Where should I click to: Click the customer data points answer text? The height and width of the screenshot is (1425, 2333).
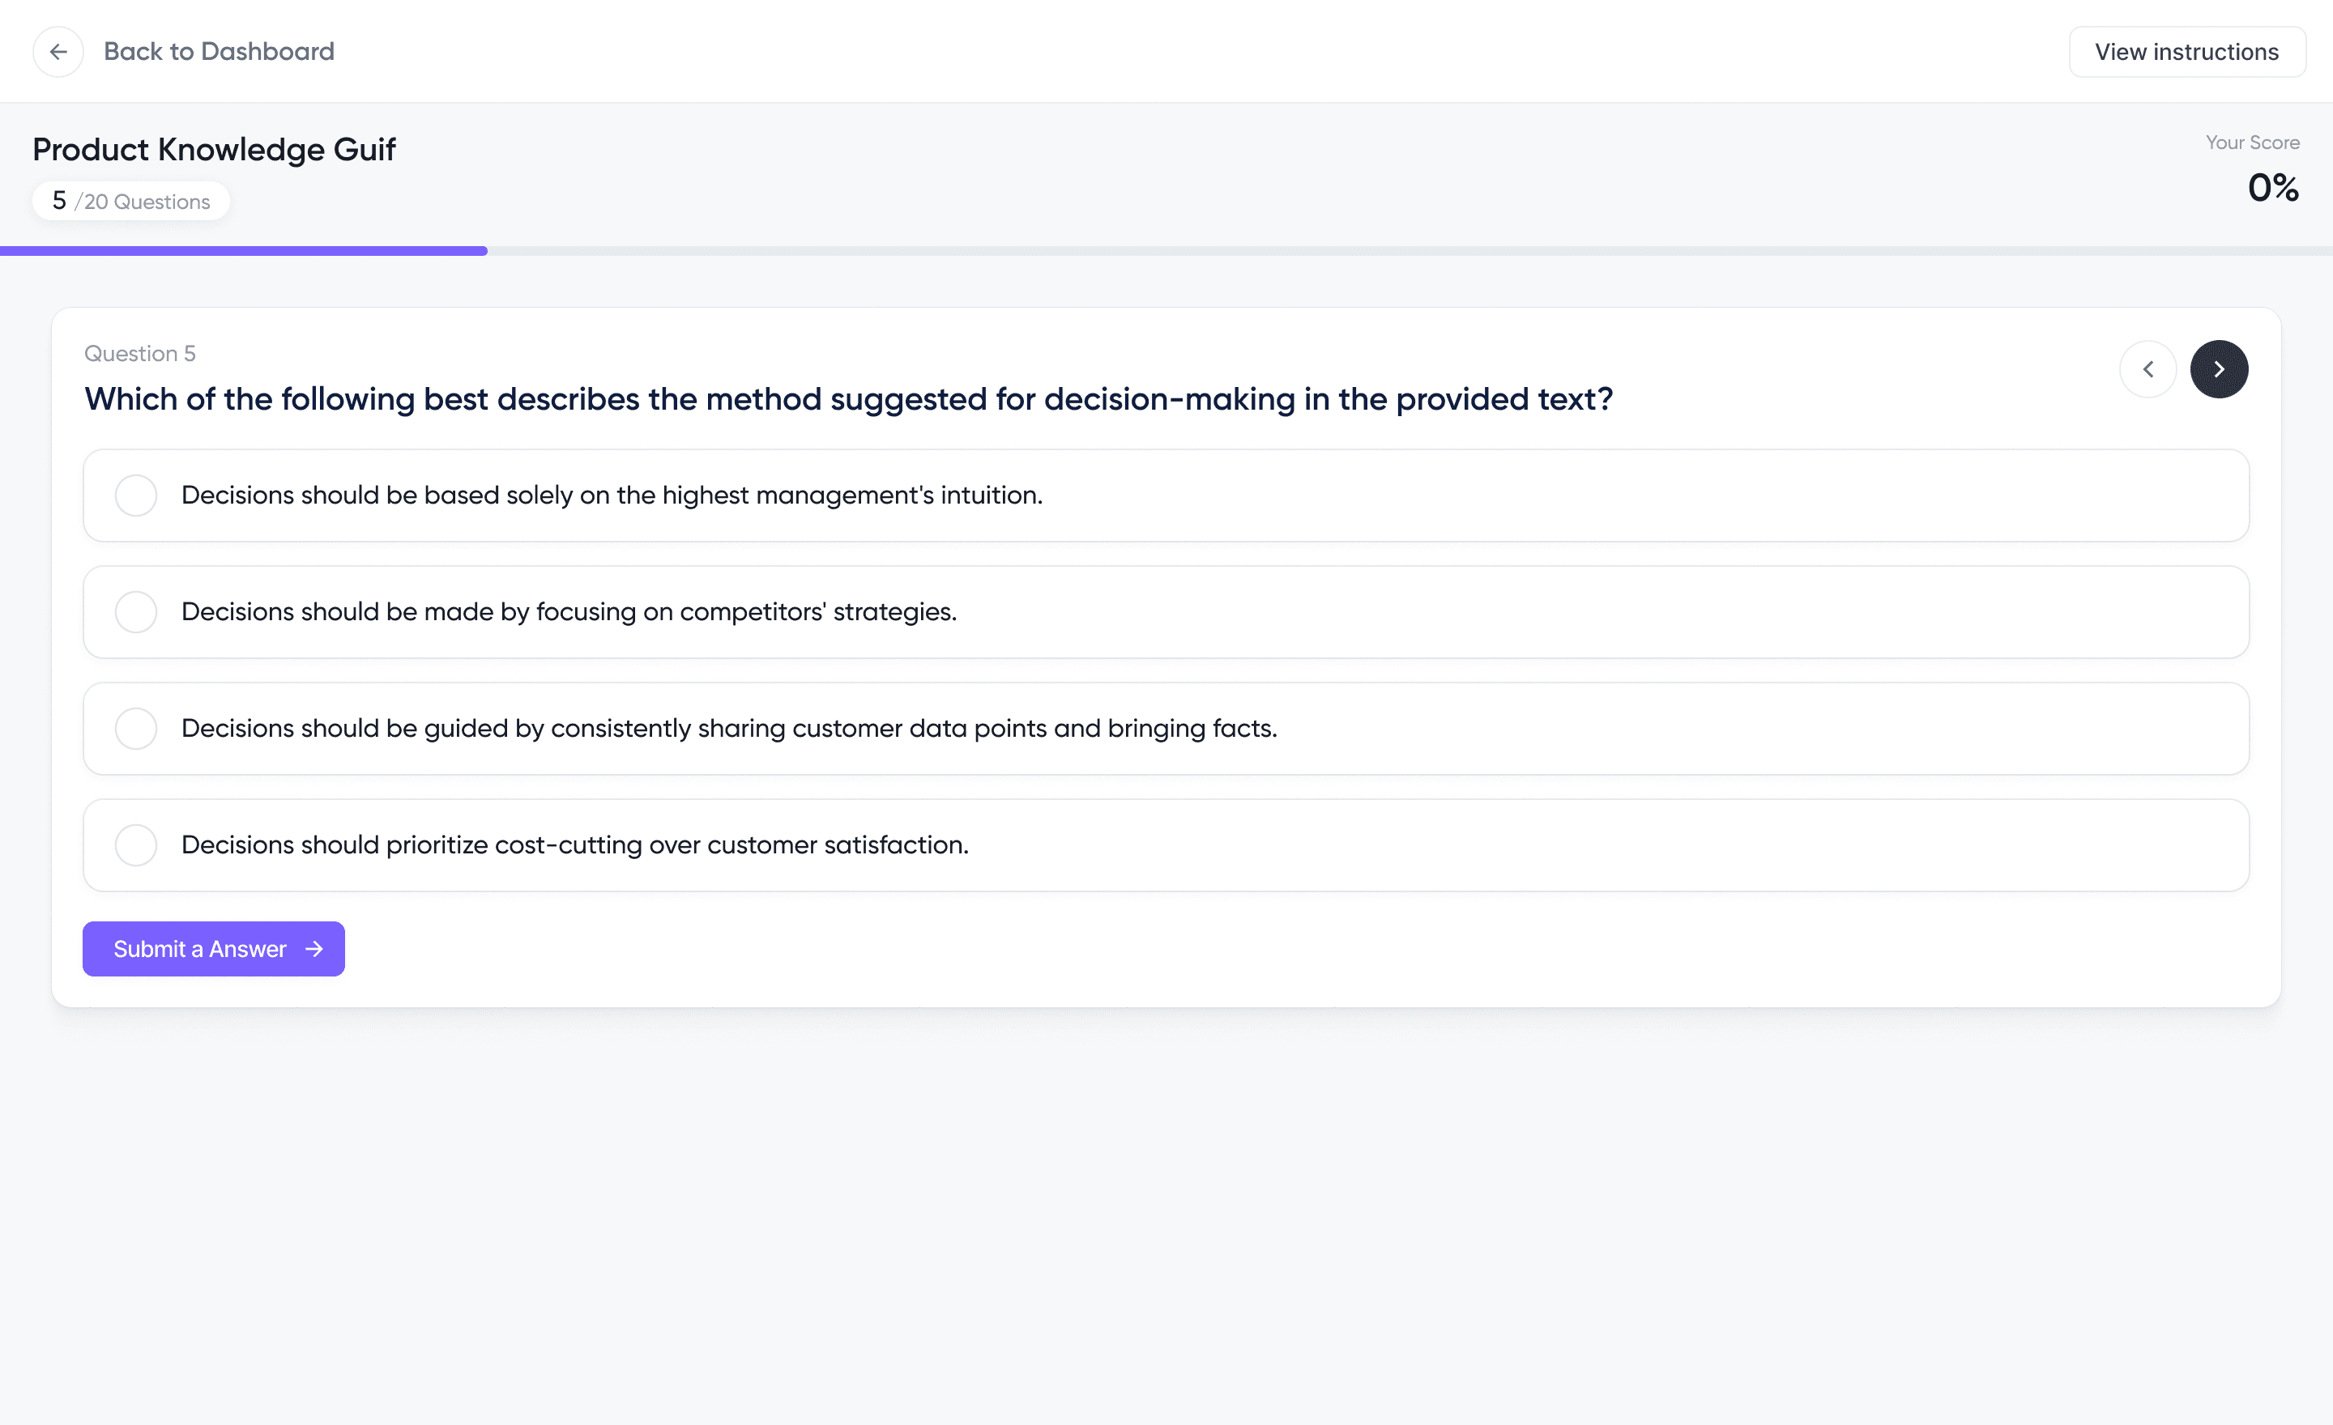pos(729,729)
